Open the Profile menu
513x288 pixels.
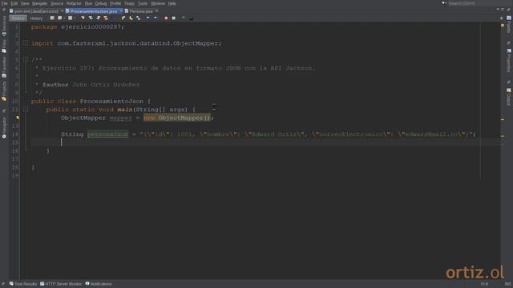click(x=115, y=3)
